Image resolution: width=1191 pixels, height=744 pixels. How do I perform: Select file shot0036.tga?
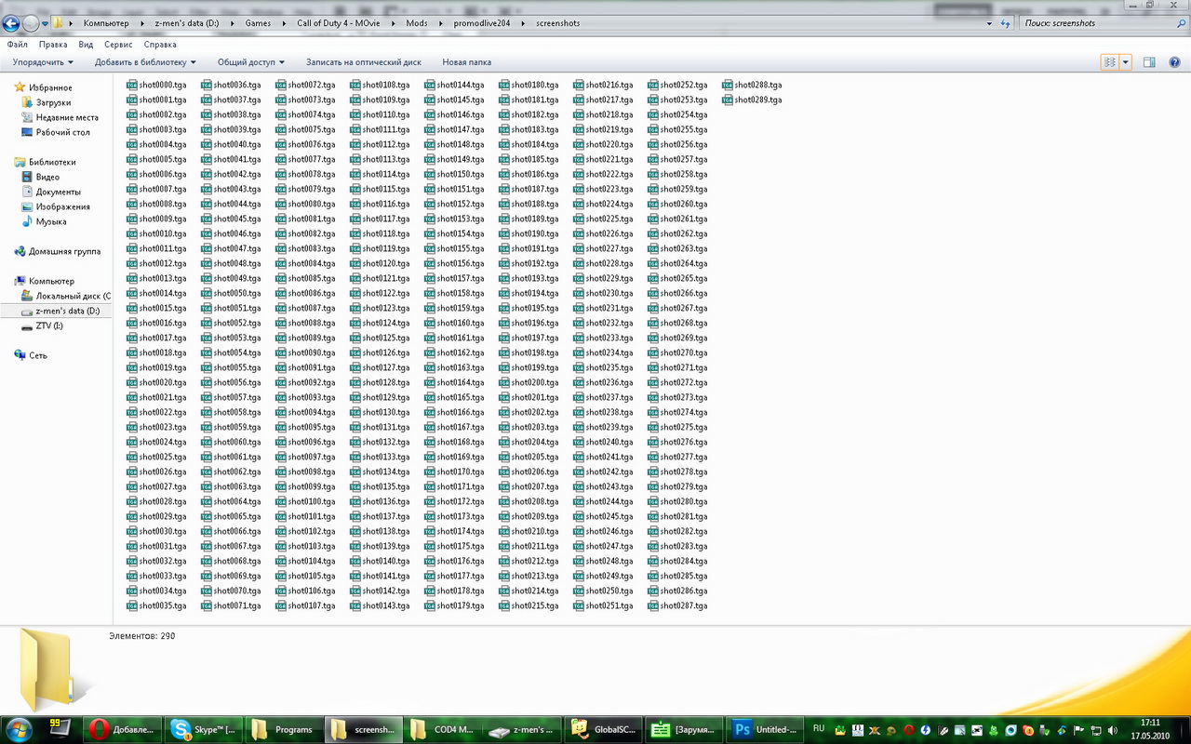pos(231,85)
